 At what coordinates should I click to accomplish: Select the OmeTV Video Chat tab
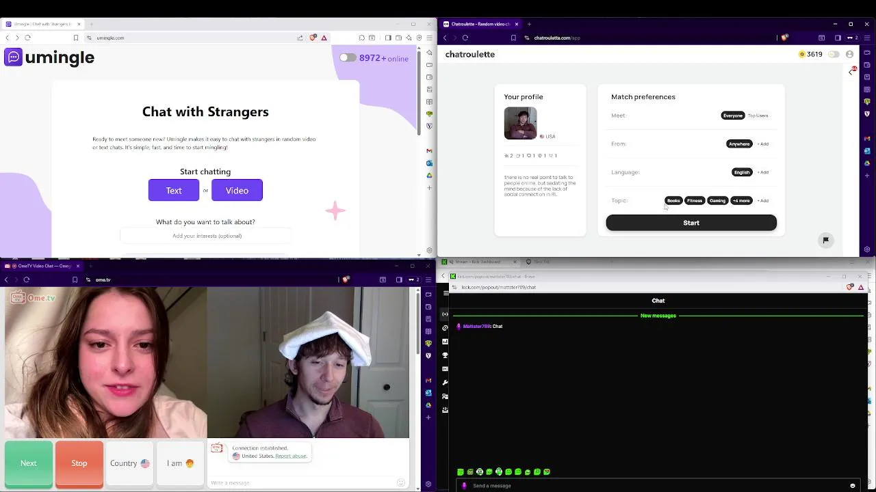pyautogui.click(x=41, y=266)
